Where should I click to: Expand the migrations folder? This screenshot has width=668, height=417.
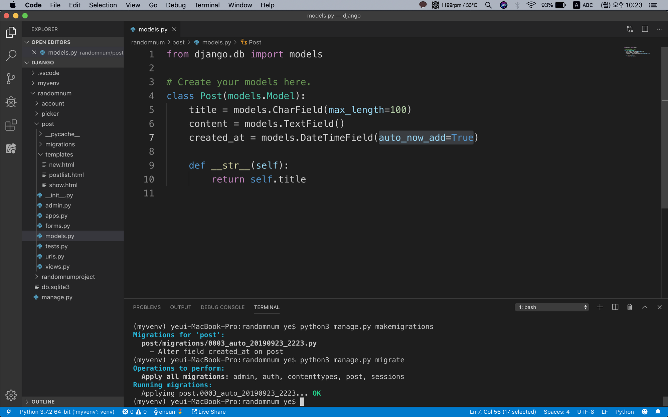(x=60, y=144)
